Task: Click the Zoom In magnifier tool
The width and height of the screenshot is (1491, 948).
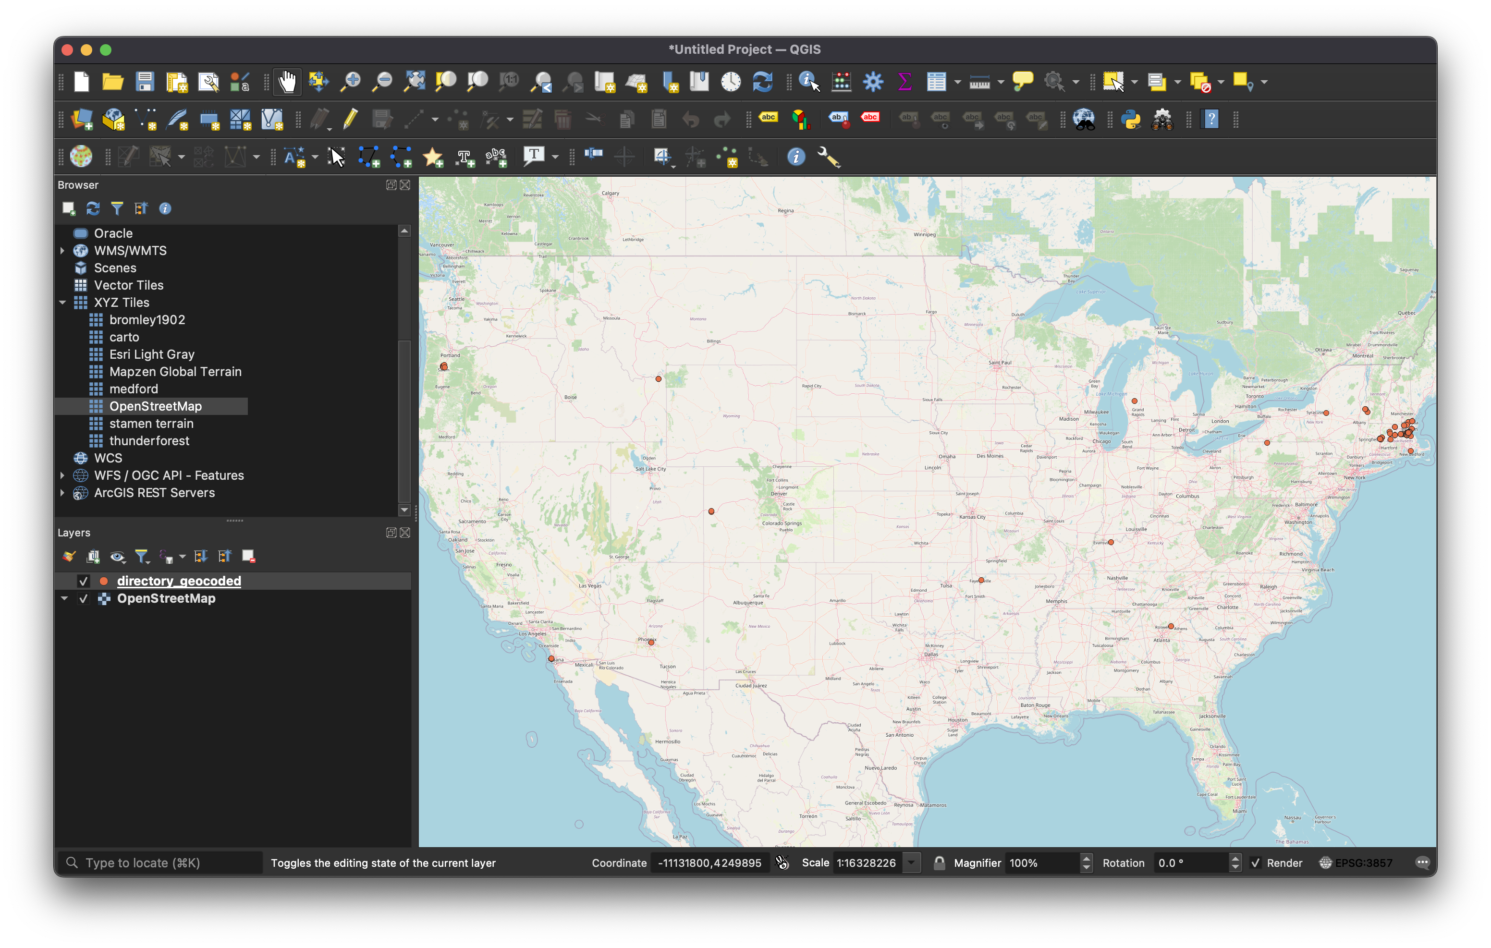Action: pyautogui.click(x=351, y=82)
